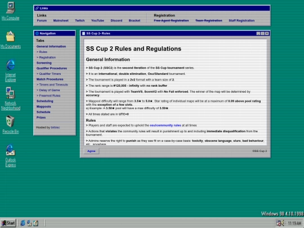
Task: Maximize the SS Cup 2 - Rules window
Action: (x=262, y=33)
